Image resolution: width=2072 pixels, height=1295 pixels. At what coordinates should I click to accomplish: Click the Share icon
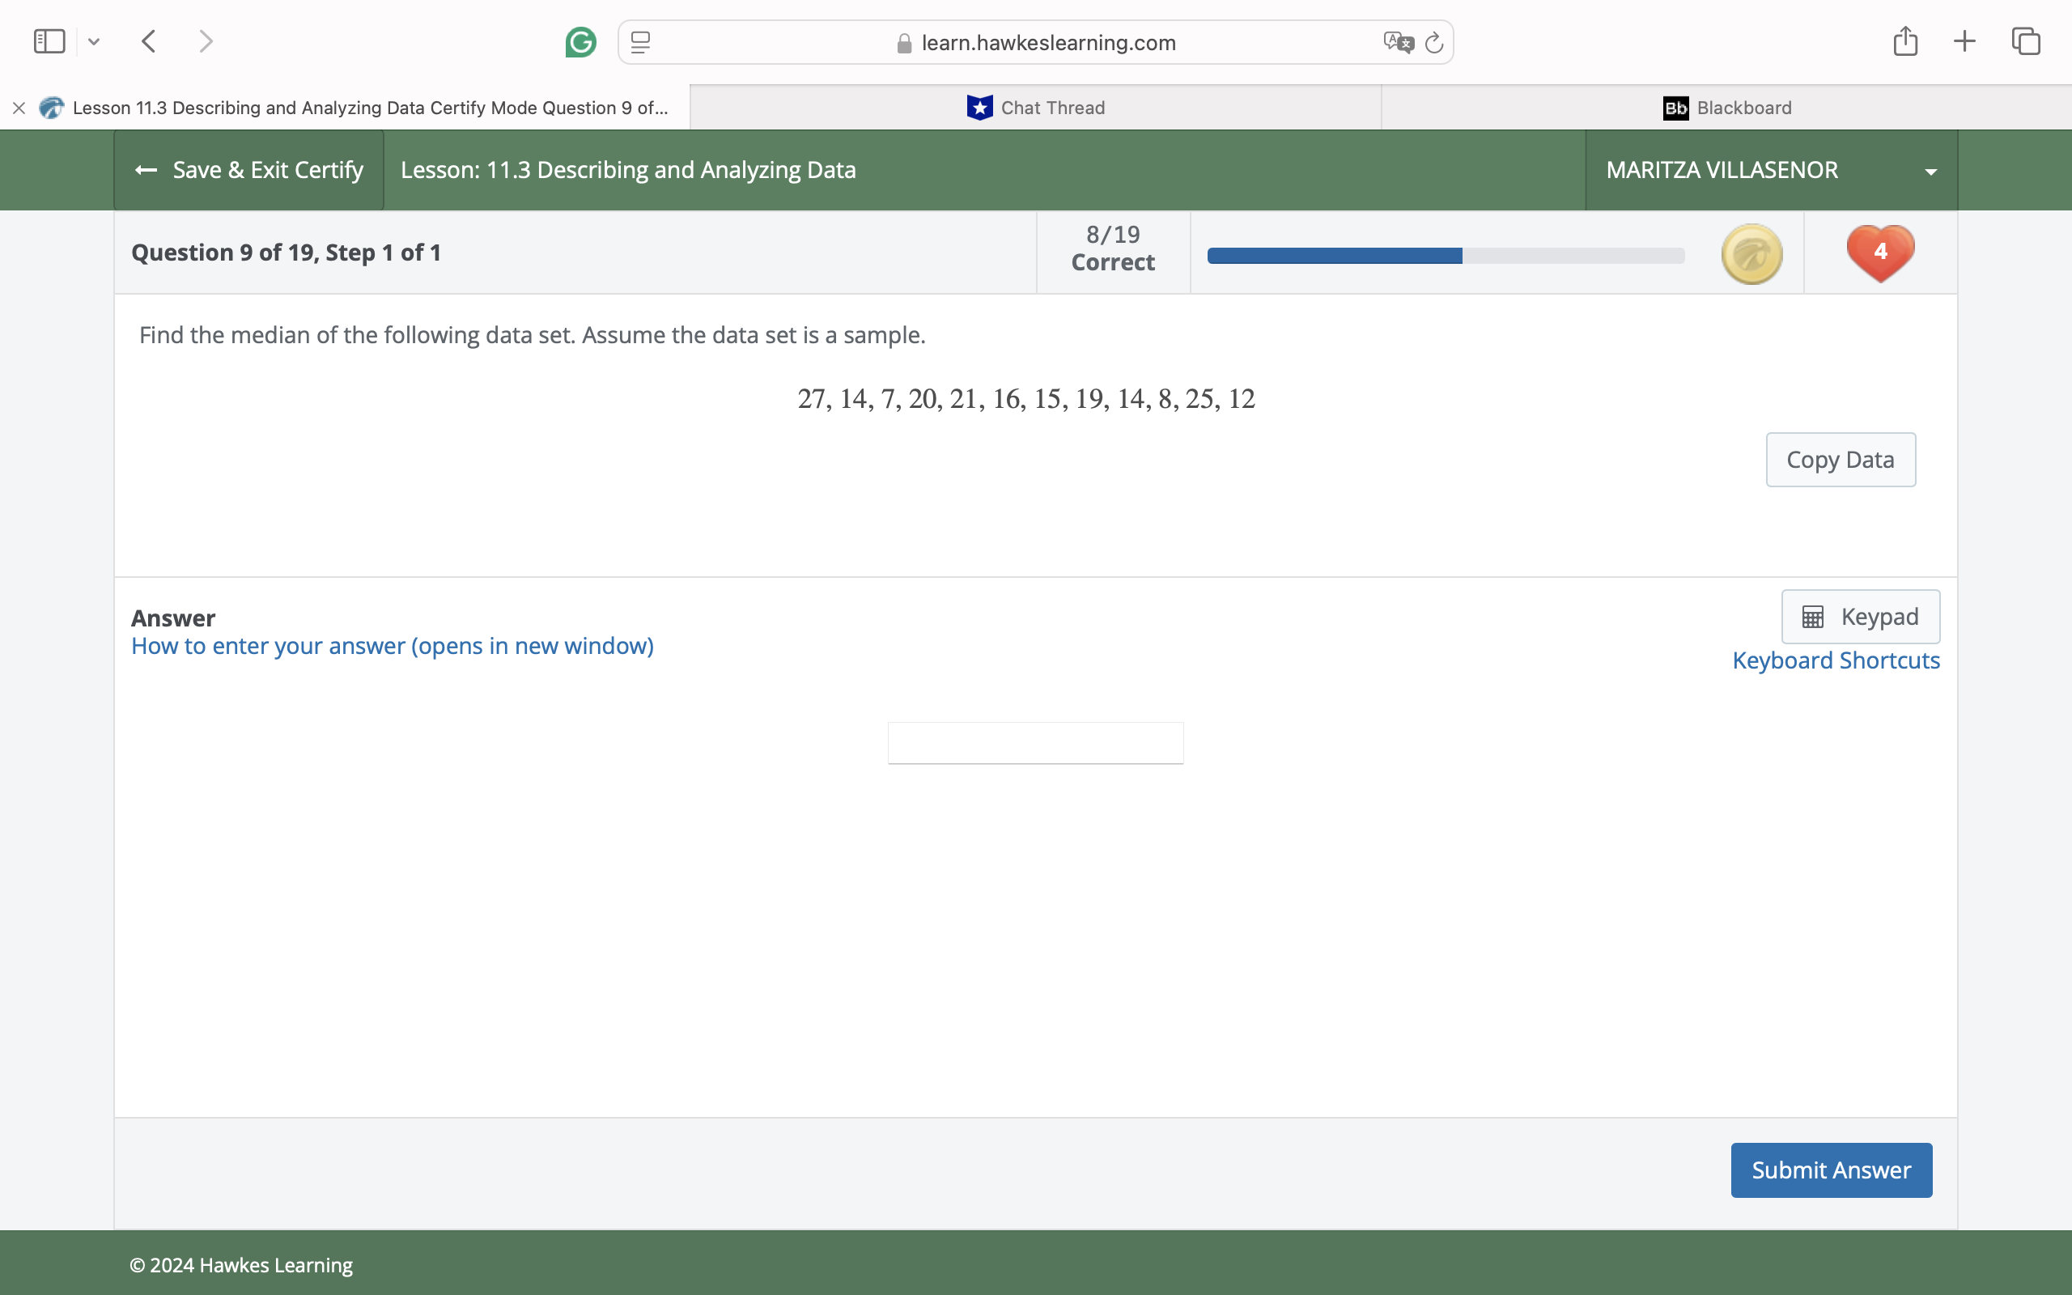click(1905, 40)
